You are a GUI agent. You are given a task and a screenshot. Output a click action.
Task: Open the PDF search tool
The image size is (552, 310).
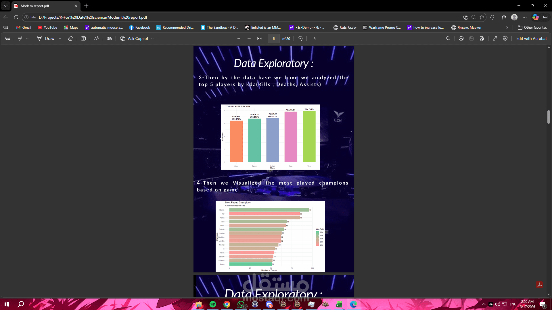(x=448, y=38)
